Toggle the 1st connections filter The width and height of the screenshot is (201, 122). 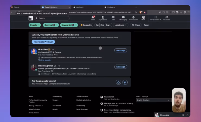(97, 25)
